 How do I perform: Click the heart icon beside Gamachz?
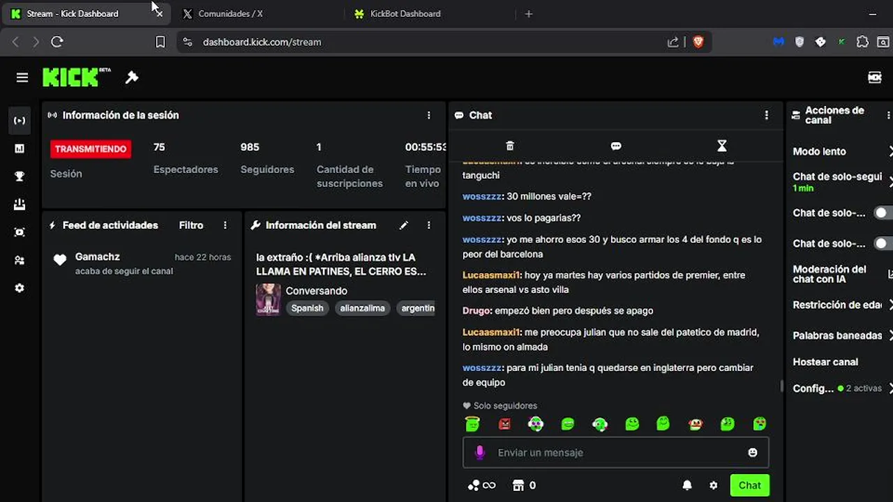[x=60, y=259]
